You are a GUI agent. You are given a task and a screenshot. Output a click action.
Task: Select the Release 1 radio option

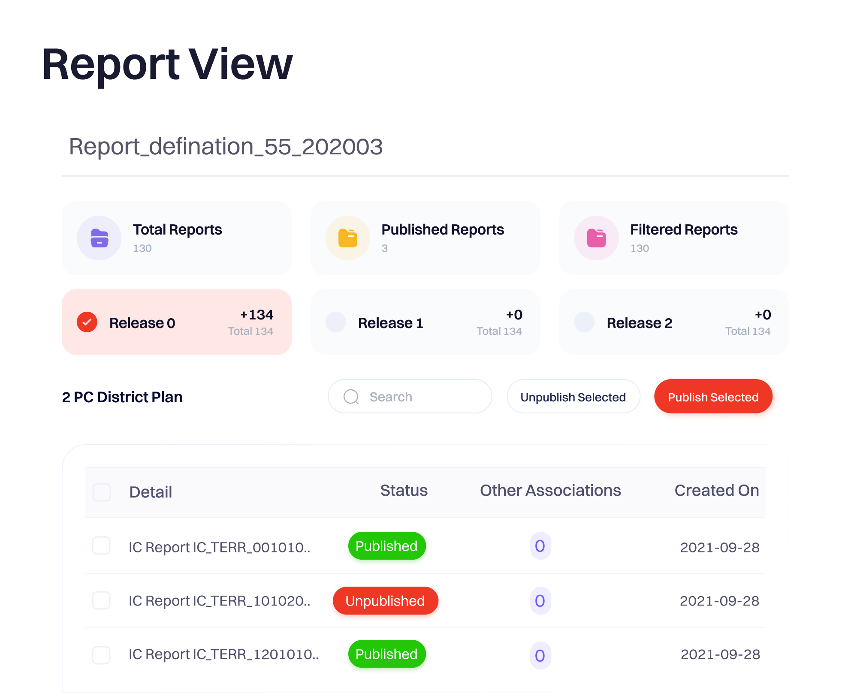pyautogui.click(x=336, y=322)
